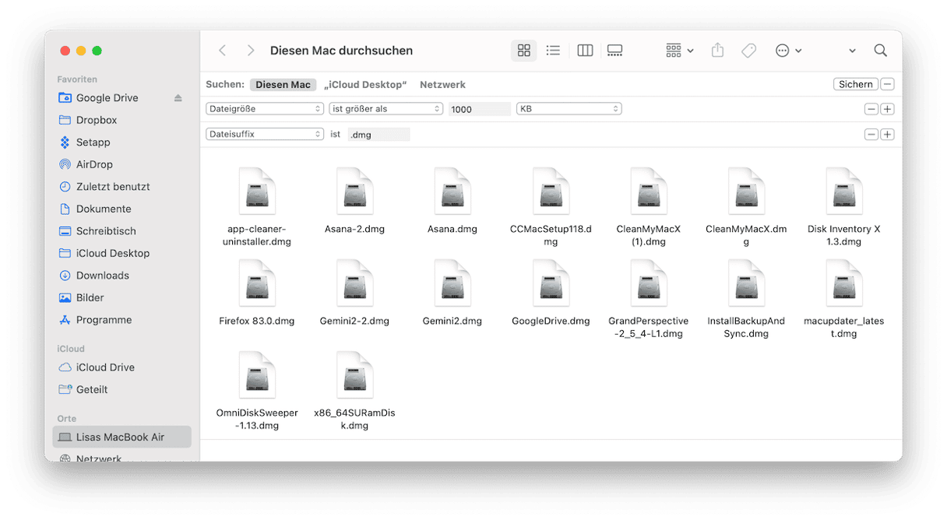Select the x86_64SURamDisk.dmg file icon

coord(355,375)
